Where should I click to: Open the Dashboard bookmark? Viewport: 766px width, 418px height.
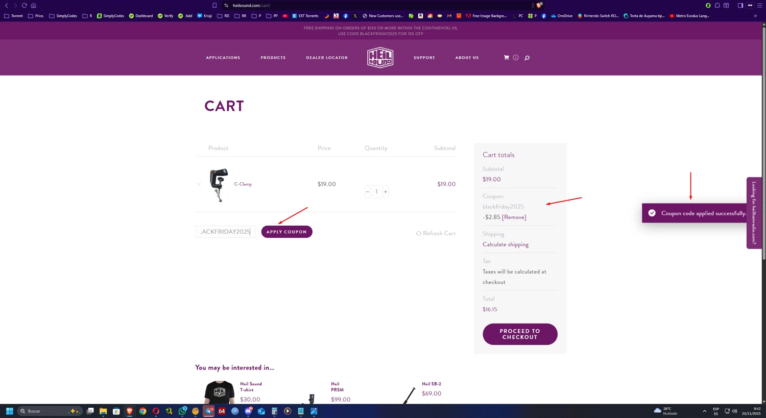coord(141,16)
